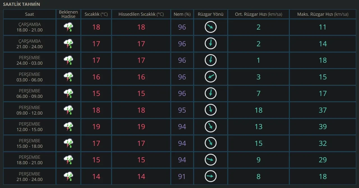Click the thunderstorm icon for Çarşamba 18.00 - 21.00
This screenshot has height=188, width=359.
tap(68, 27)
